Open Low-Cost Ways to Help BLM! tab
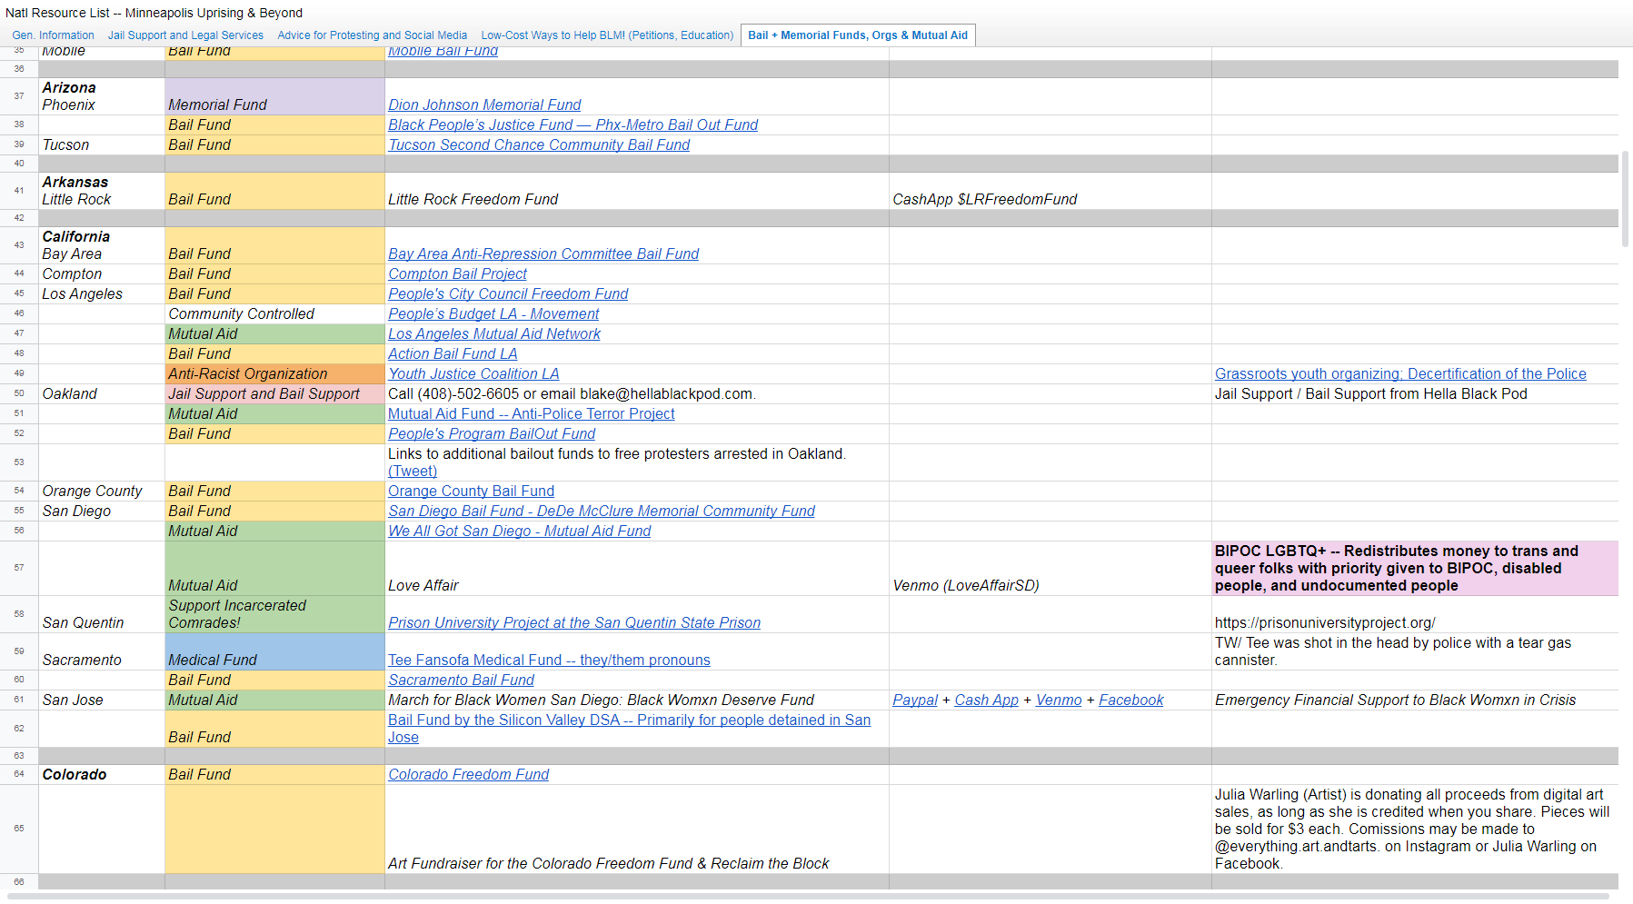1633x904 pixels. [607, 35]
